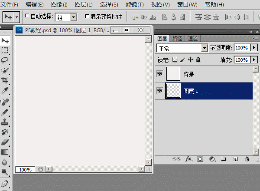Open the 选择(S) menu
Screen dimensions: 260x191
coord(109,4)
